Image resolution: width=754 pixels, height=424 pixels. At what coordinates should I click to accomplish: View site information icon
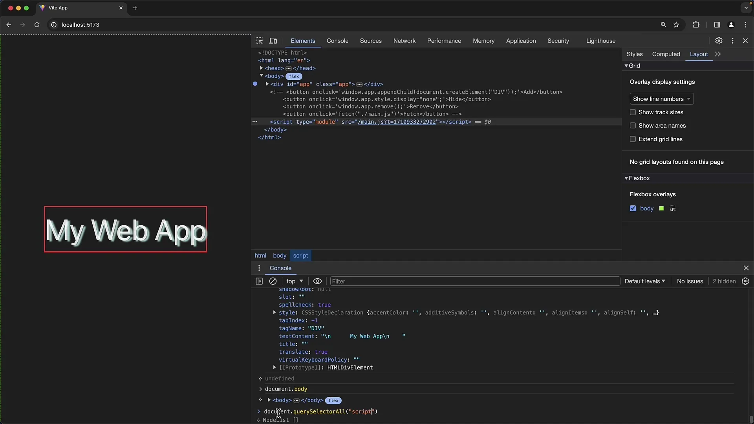(54, 25)
